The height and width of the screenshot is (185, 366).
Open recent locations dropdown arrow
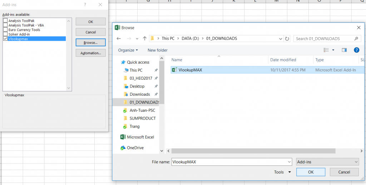click(x=137, y=39)
